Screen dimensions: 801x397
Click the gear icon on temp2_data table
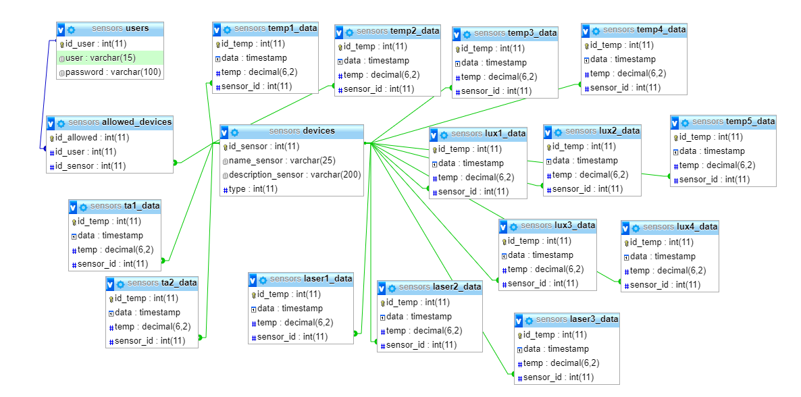(x=349, y=32)
